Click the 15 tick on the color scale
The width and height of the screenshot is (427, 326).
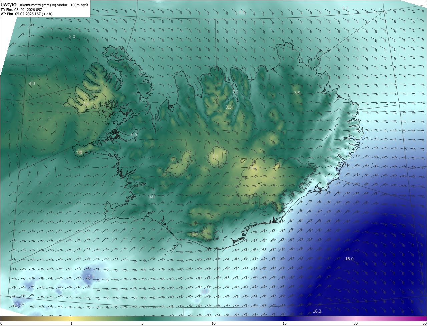click(x=285, y=323)
